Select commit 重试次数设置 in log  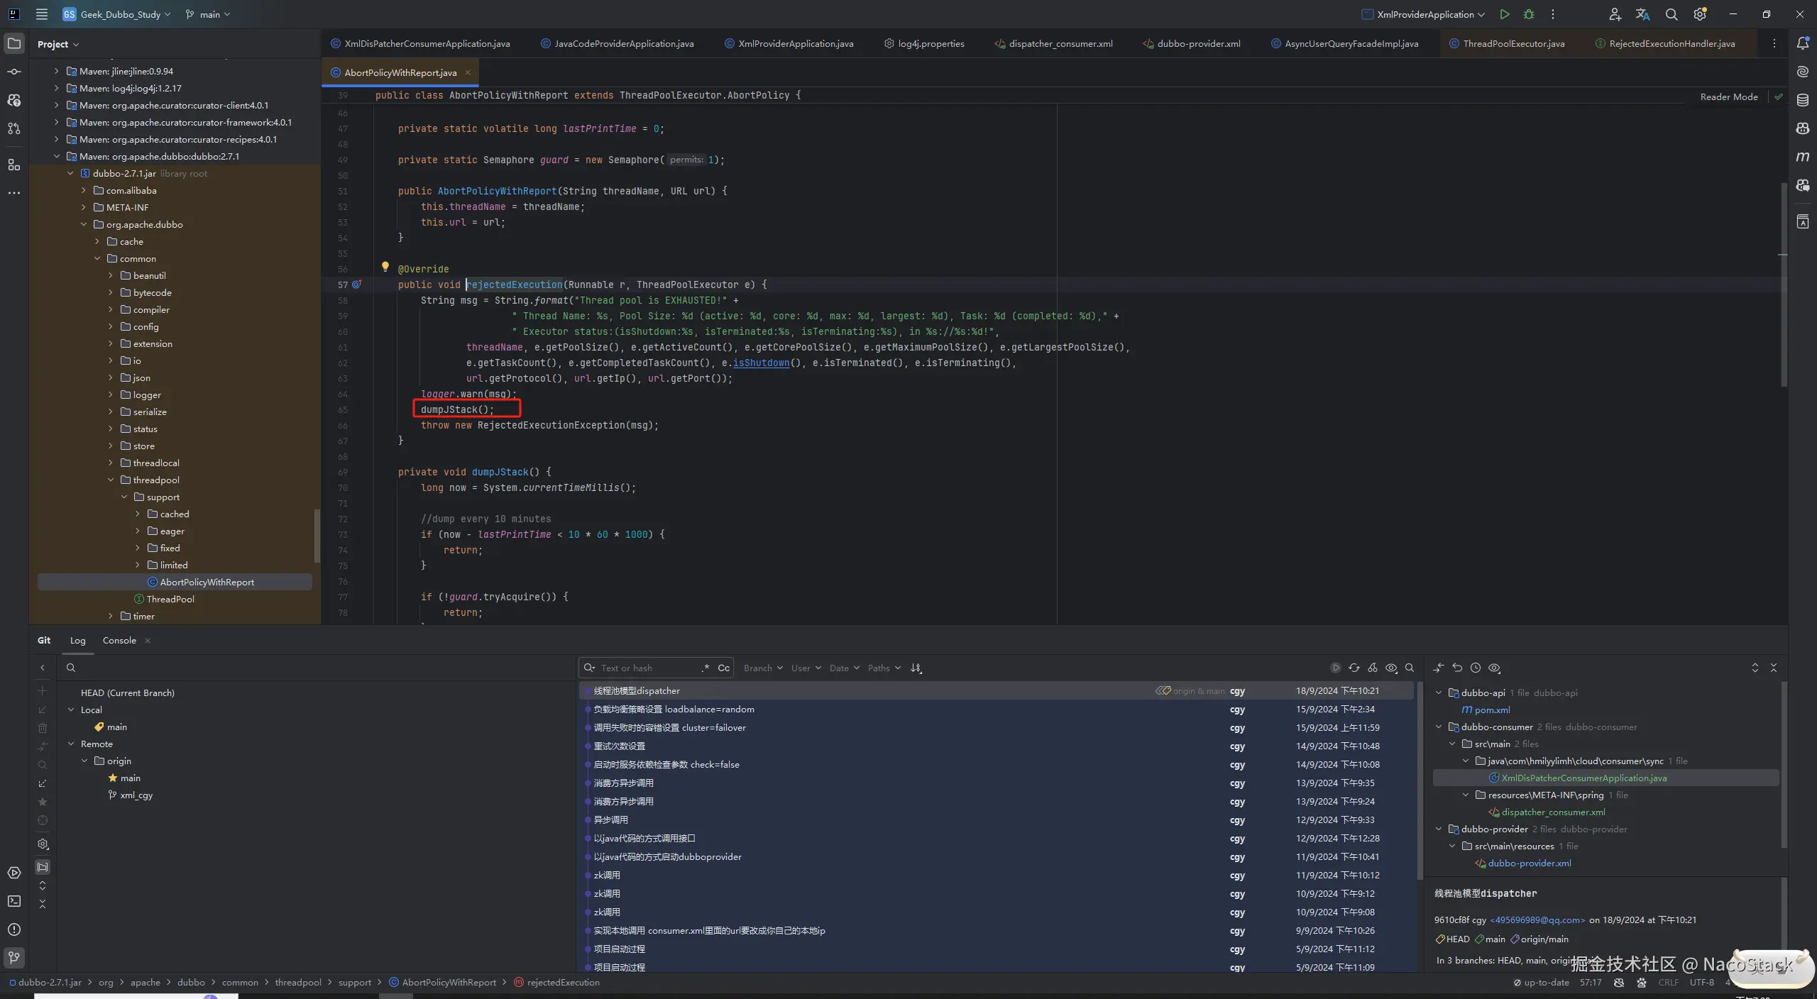click(619, 746)
